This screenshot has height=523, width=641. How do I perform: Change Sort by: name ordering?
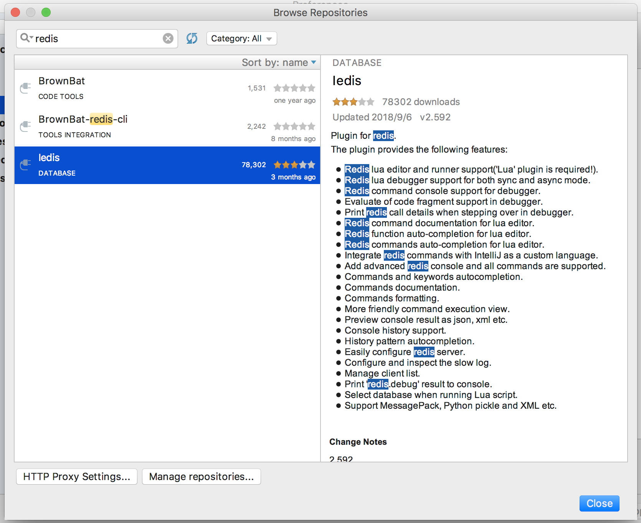pos(279,62)
